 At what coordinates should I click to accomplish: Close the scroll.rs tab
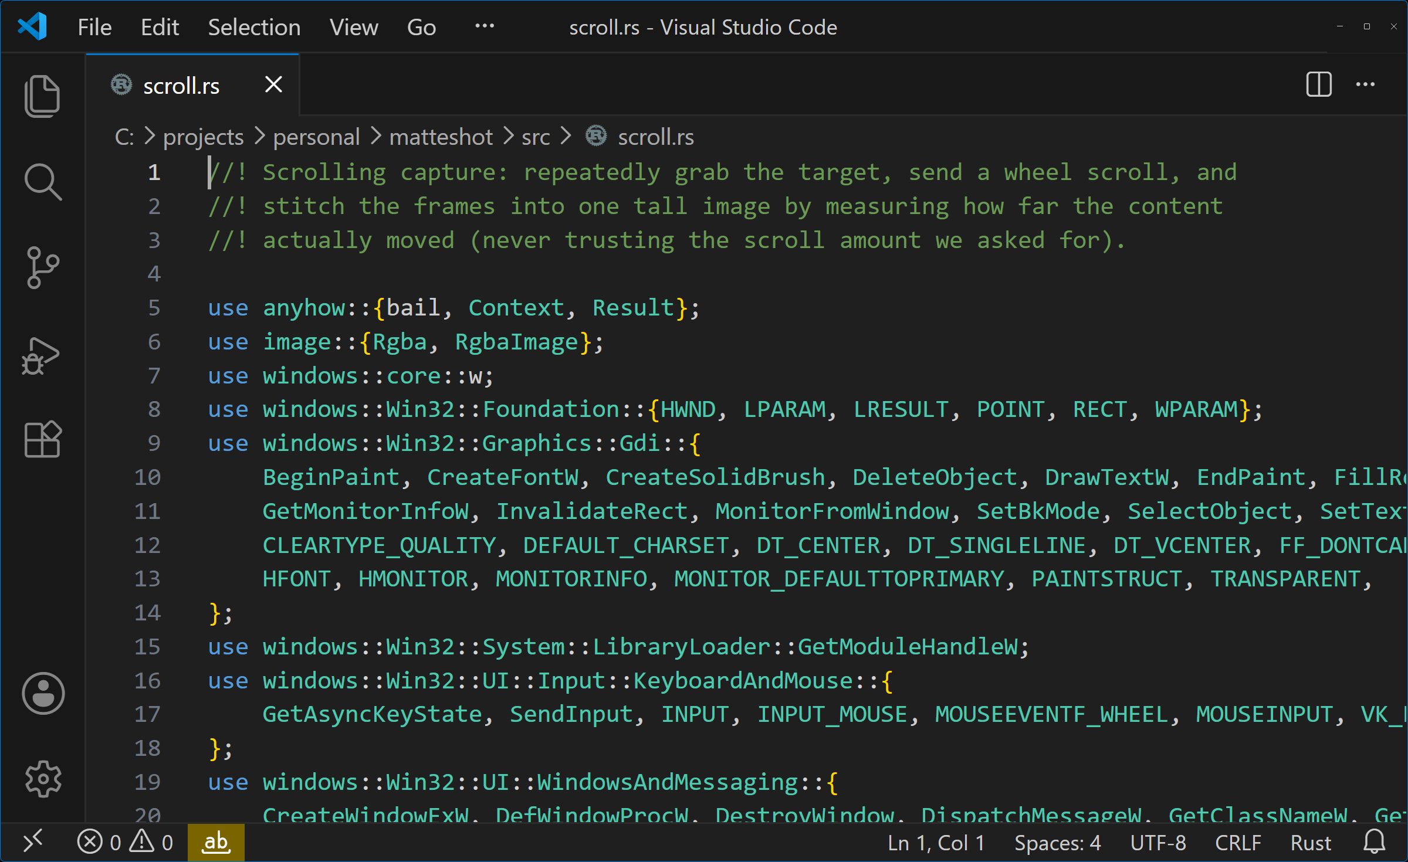[x=273, y=84]
